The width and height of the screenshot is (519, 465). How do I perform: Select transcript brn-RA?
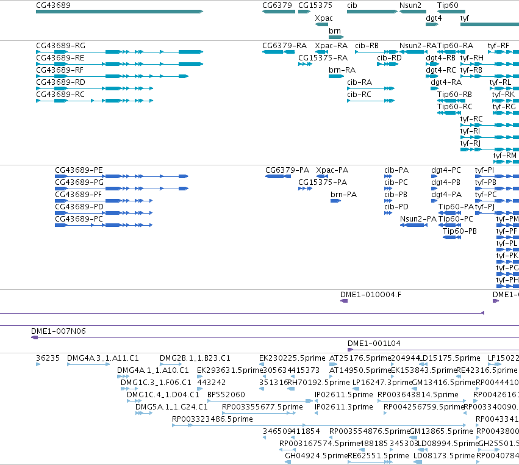(336, 76)
